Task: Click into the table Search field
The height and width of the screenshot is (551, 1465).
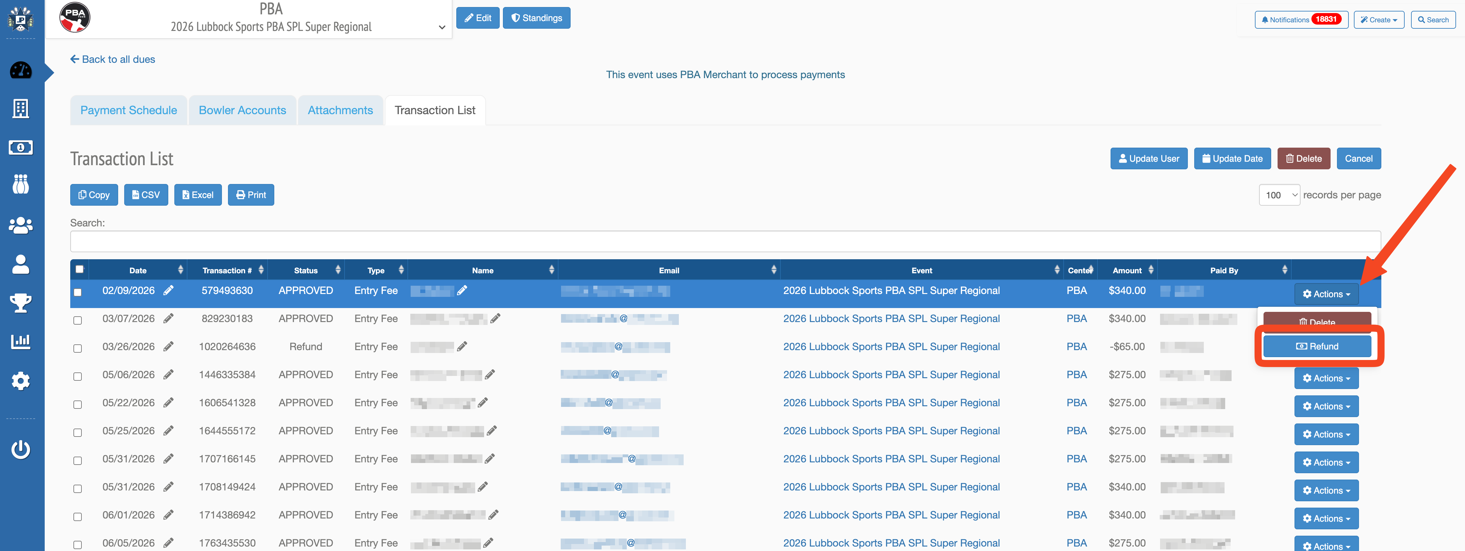Action: [725, 241]
